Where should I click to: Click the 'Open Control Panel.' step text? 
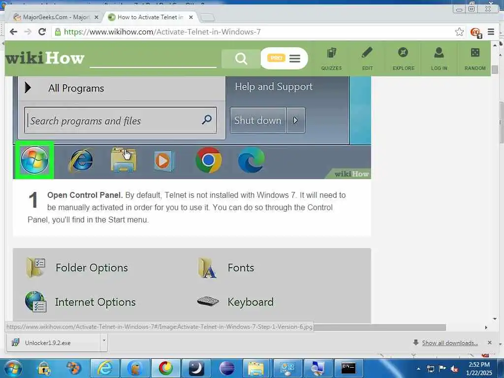point(85,195)
